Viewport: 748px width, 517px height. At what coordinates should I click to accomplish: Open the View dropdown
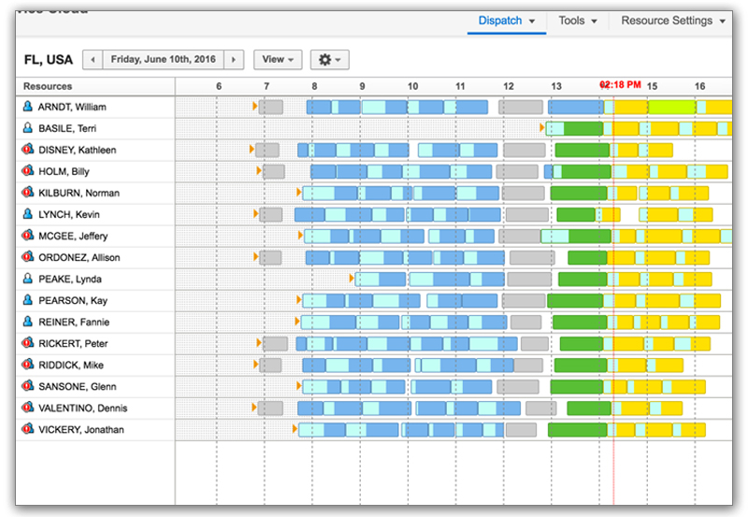pos(278,60)
